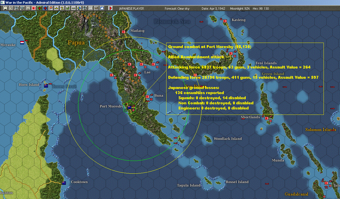Click the 'Allied Bombardment attack' line
340x199 pixels.
196,57
